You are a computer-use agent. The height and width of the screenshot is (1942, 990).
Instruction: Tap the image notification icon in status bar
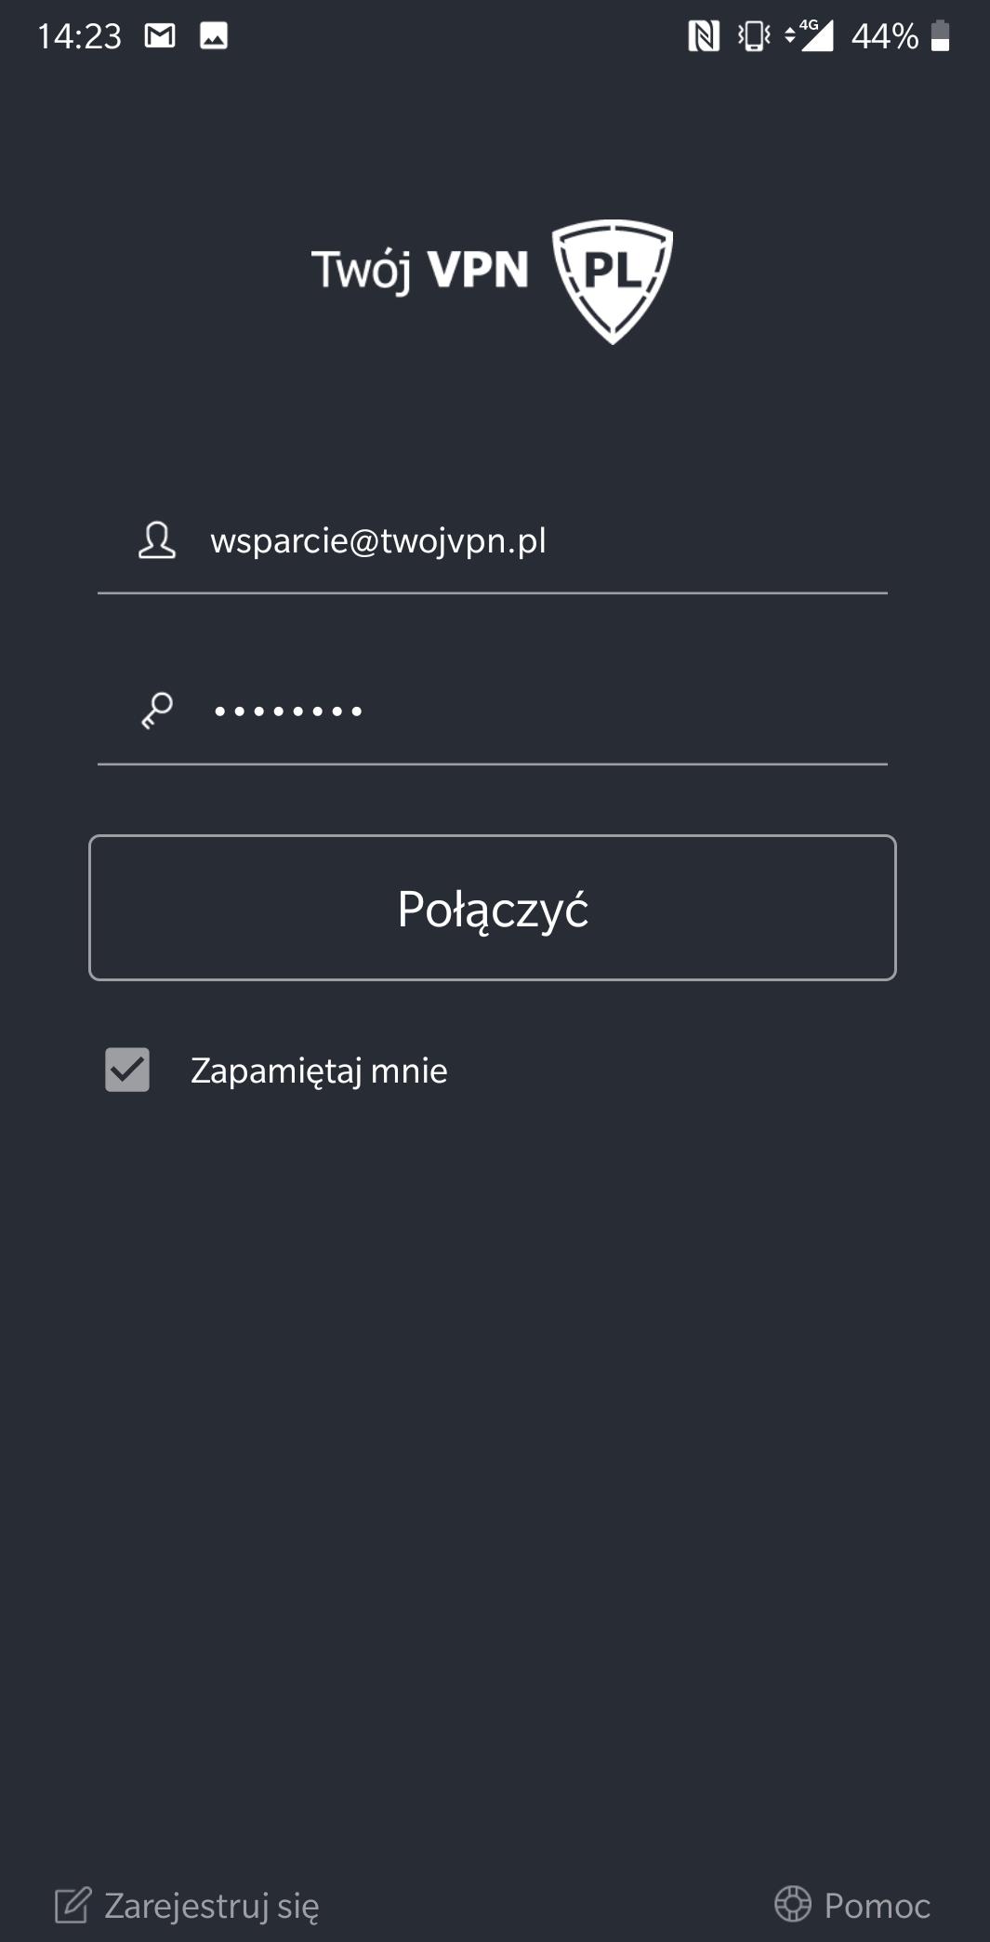point(214,36)
